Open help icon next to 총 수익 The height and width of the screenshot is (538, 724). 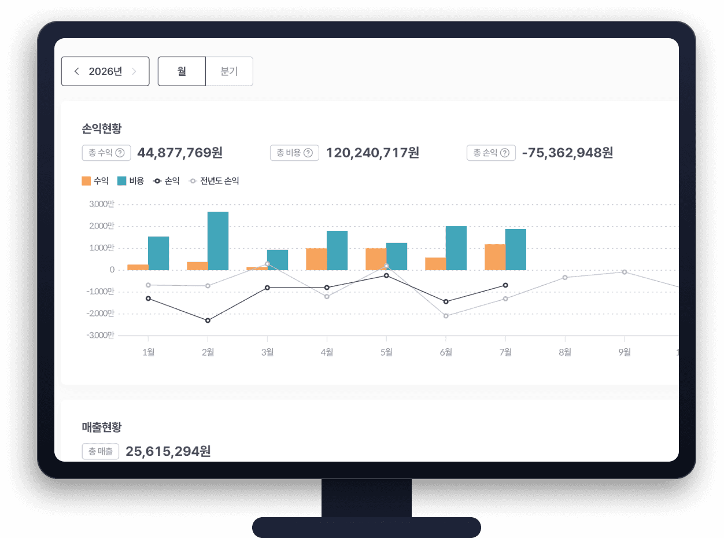120,153
